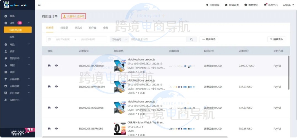The height and width of the screenshot is (138, 297).
Task: Click order number ER20220331JGG6058
Action: [91, 108]
